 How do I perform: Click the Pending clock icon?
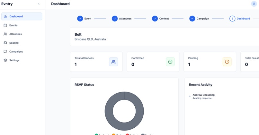pos(227,62)
